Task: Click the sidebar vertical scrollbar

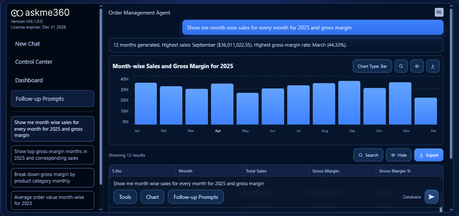Action: 101,96
